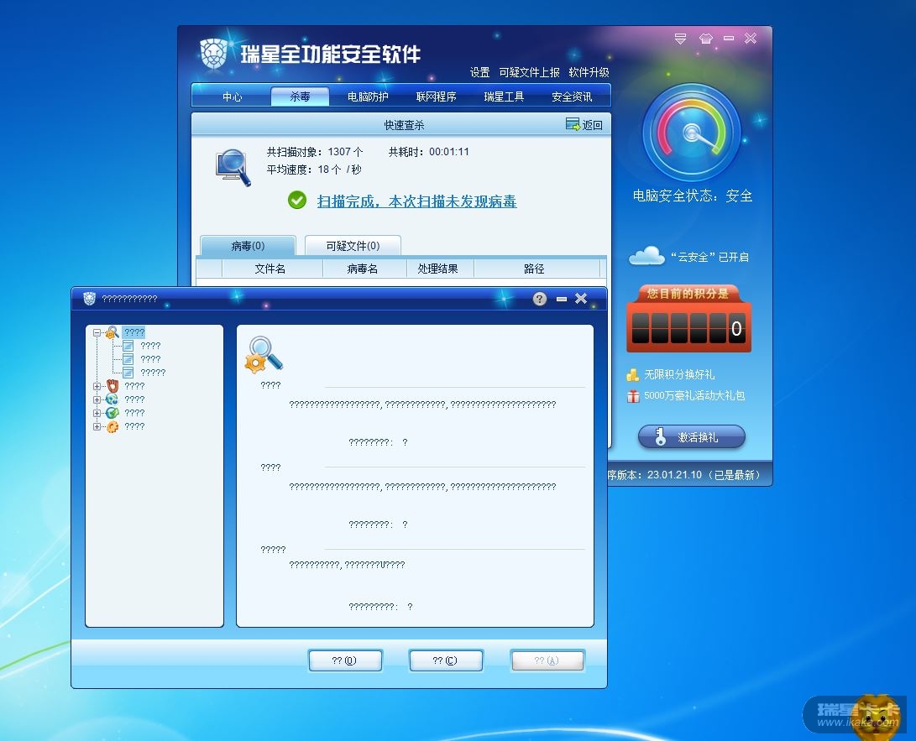Click the help question-mark icon in settings dialog
The image size is (916, 741).
coord(539,299)
